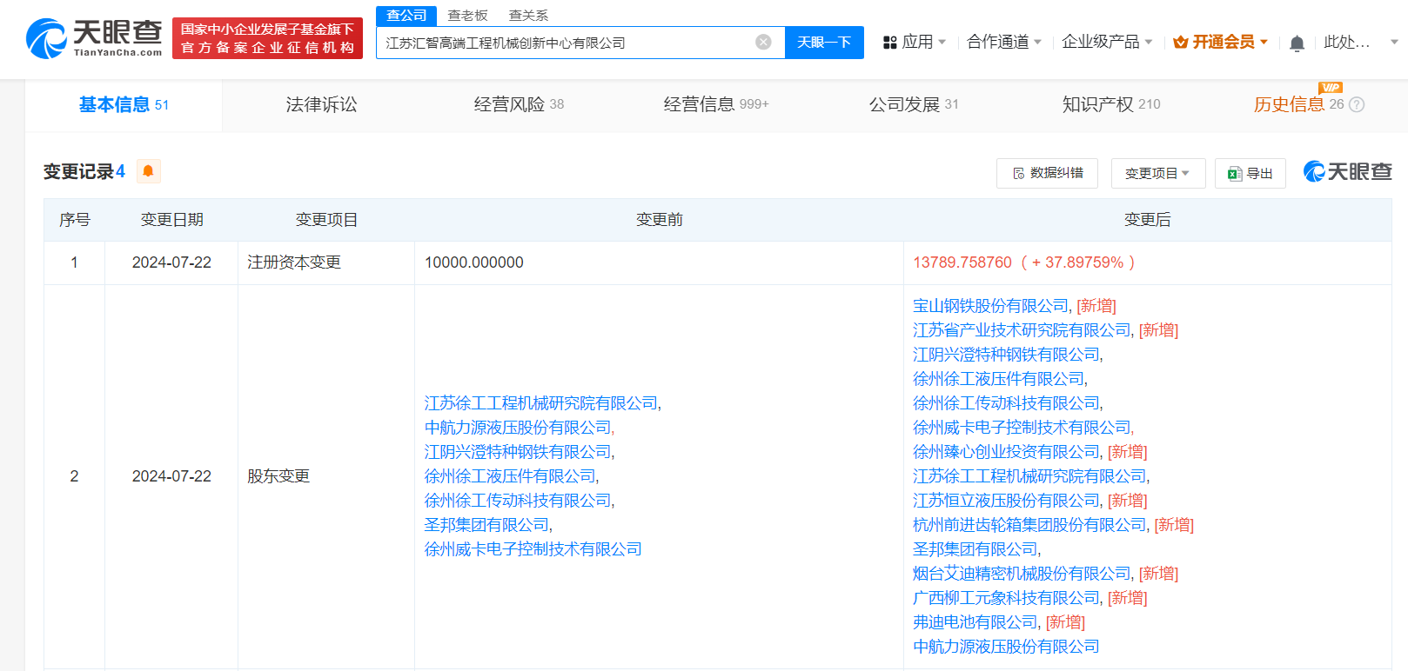The width and height of the screenshot is (1408, 671).
Task: Click the 序号 column header
Action: [x=75, y=220]
